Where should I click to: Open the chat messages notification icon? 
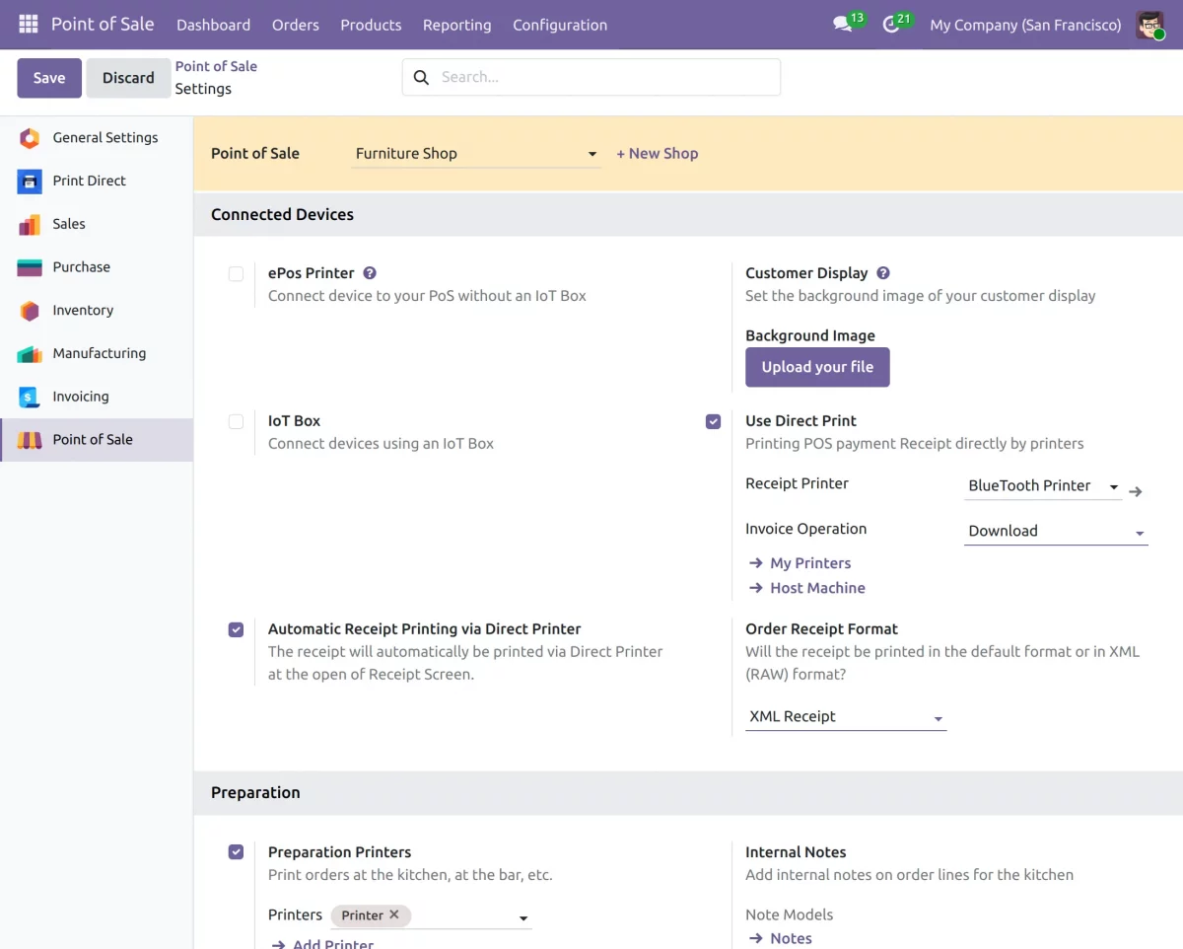tap(843, 25)
